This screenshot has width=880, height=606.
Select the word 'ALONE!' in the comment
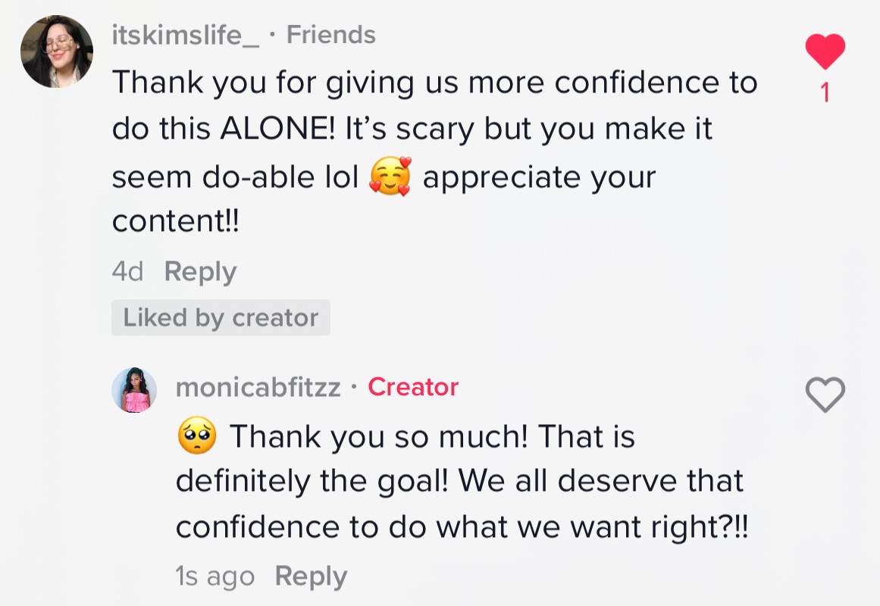pyautogui.click(x=277, y=129)
